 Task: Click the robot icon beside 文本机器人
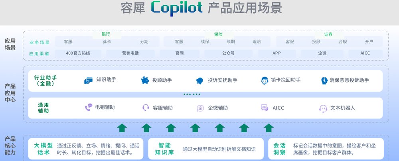[x=323, y=108]
